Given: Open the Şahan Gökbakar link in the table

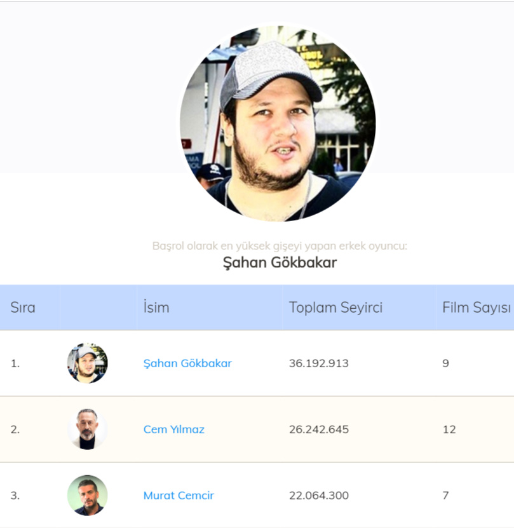Looking at the screenshot, I should click(x=187, y=363).
